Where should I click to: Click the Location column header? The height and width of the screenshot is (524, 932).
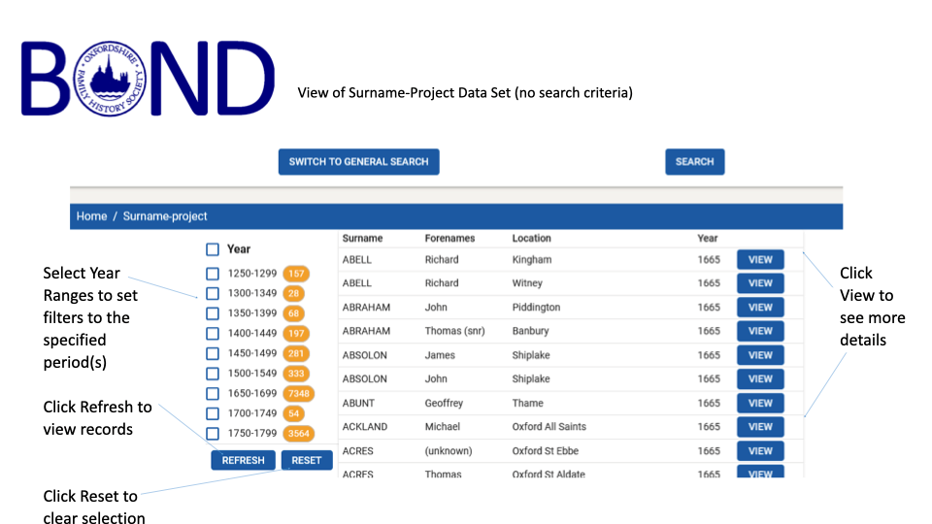tap(531, 239)
